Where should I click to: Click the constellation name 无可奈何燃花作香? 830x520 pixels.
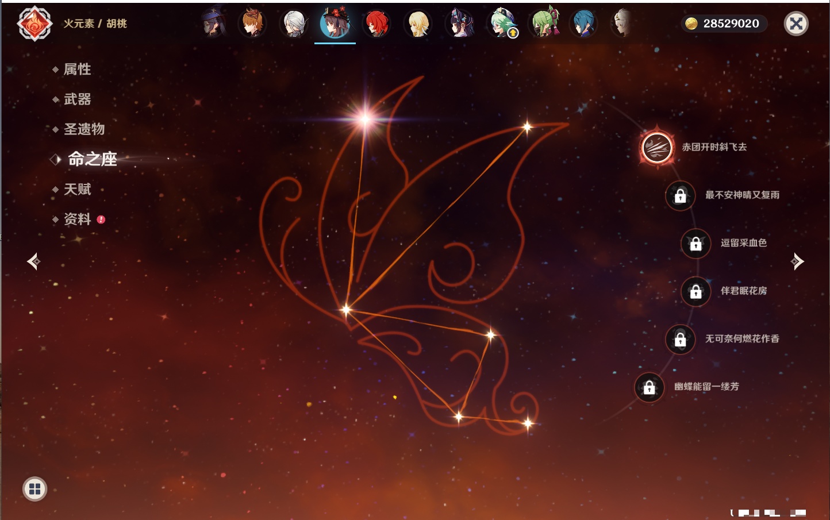pos(742,338)
